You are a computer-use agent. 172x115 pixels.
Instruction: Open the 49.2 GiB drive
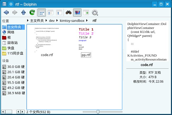click(x=13, y=88)
